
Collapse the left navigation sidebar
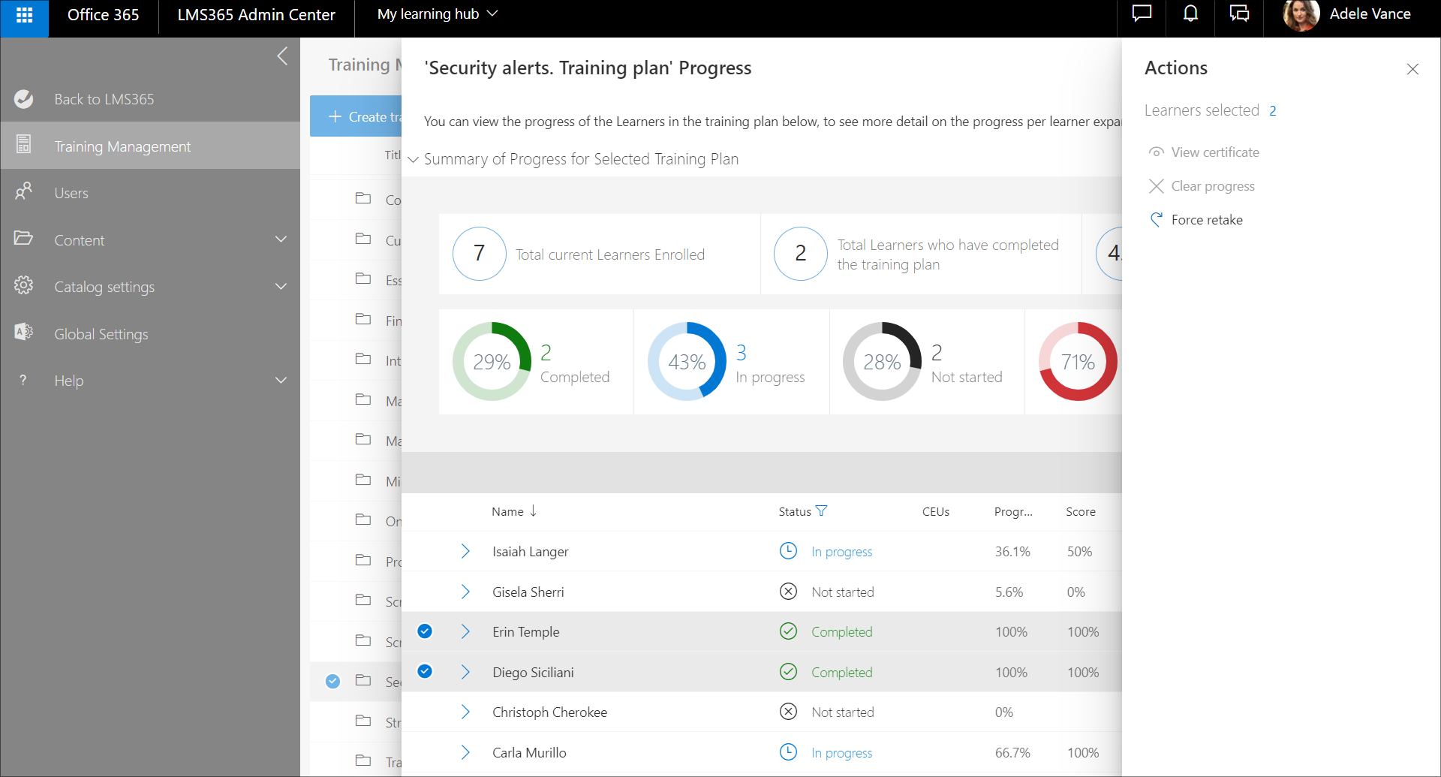(x=282, y=56)
